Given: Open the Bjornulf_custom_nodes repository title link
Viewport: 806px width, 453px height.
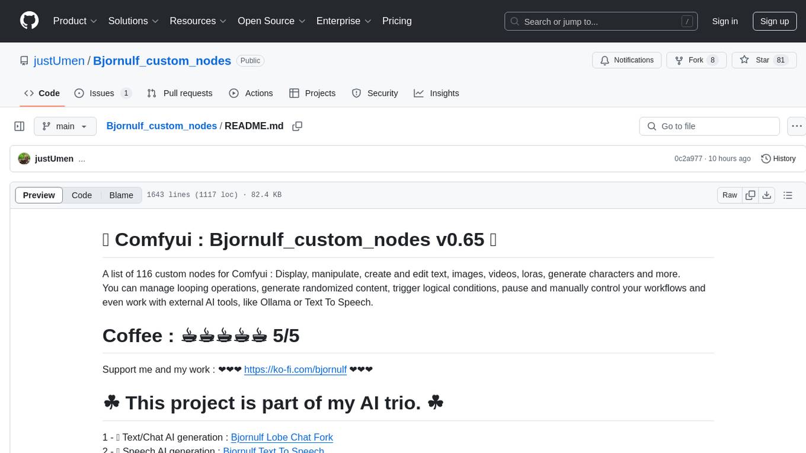Looking at the screenshot, I should 162,60.
